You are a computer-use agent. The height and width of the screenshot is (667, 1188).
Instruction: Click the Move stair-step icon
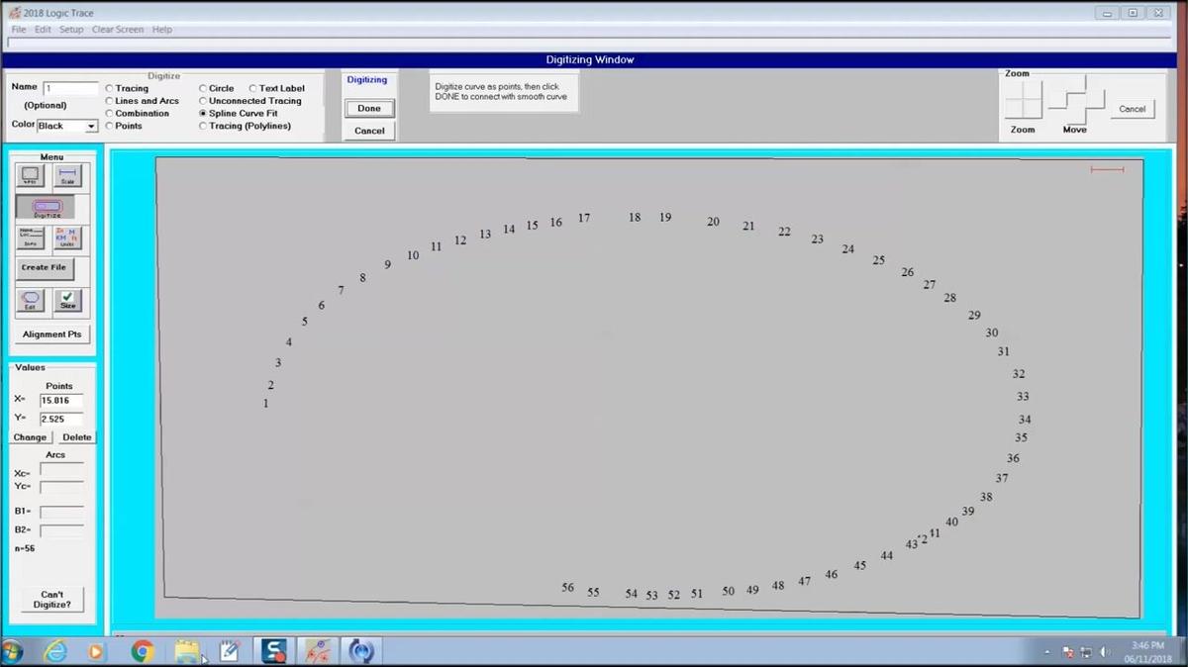coord(1075,99)
